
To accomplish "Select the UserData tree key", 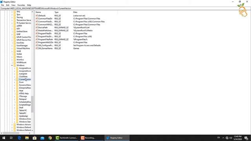I will click(x=20, y=43).
